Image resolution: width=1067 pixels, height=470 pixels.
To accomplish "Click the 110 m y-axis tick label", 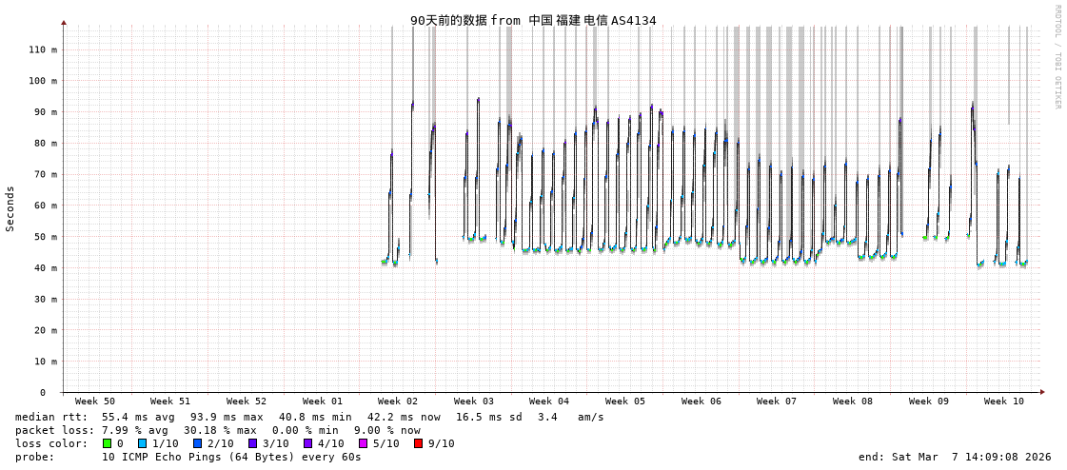I will tap(42, 49).
